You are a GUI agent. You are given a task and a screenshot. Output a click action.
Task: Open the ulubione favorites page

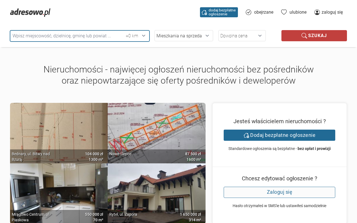pos(298,12)
